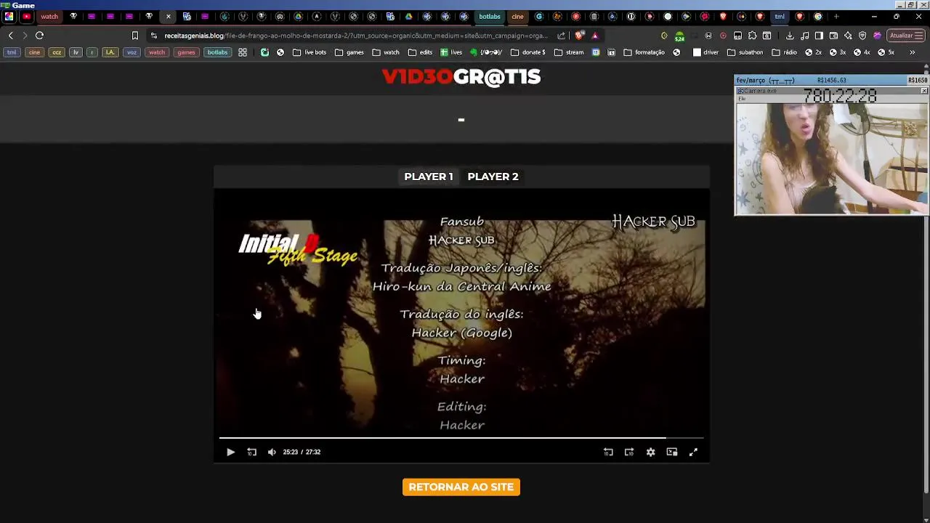The height and width of the screenshot is (523, 930).
Task: Open Brave Shields lion icon
Action: 579,36
